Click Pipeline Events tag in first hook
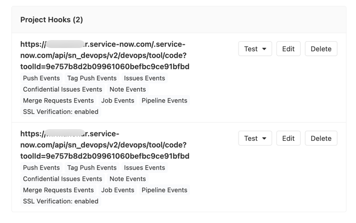Screen dimensions: 356x223 pos(164,100)
